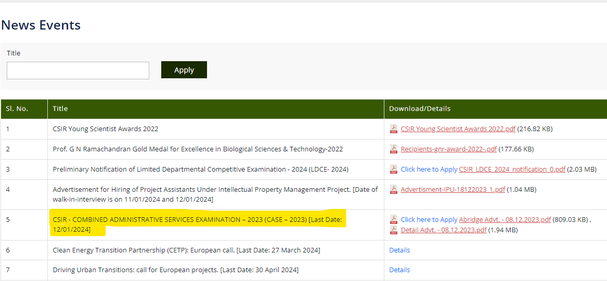Viewport: 607px width, 281px height.
Task: Open Advertisment-IPU-18122023_1.pdf link
Action: [453, 189]
